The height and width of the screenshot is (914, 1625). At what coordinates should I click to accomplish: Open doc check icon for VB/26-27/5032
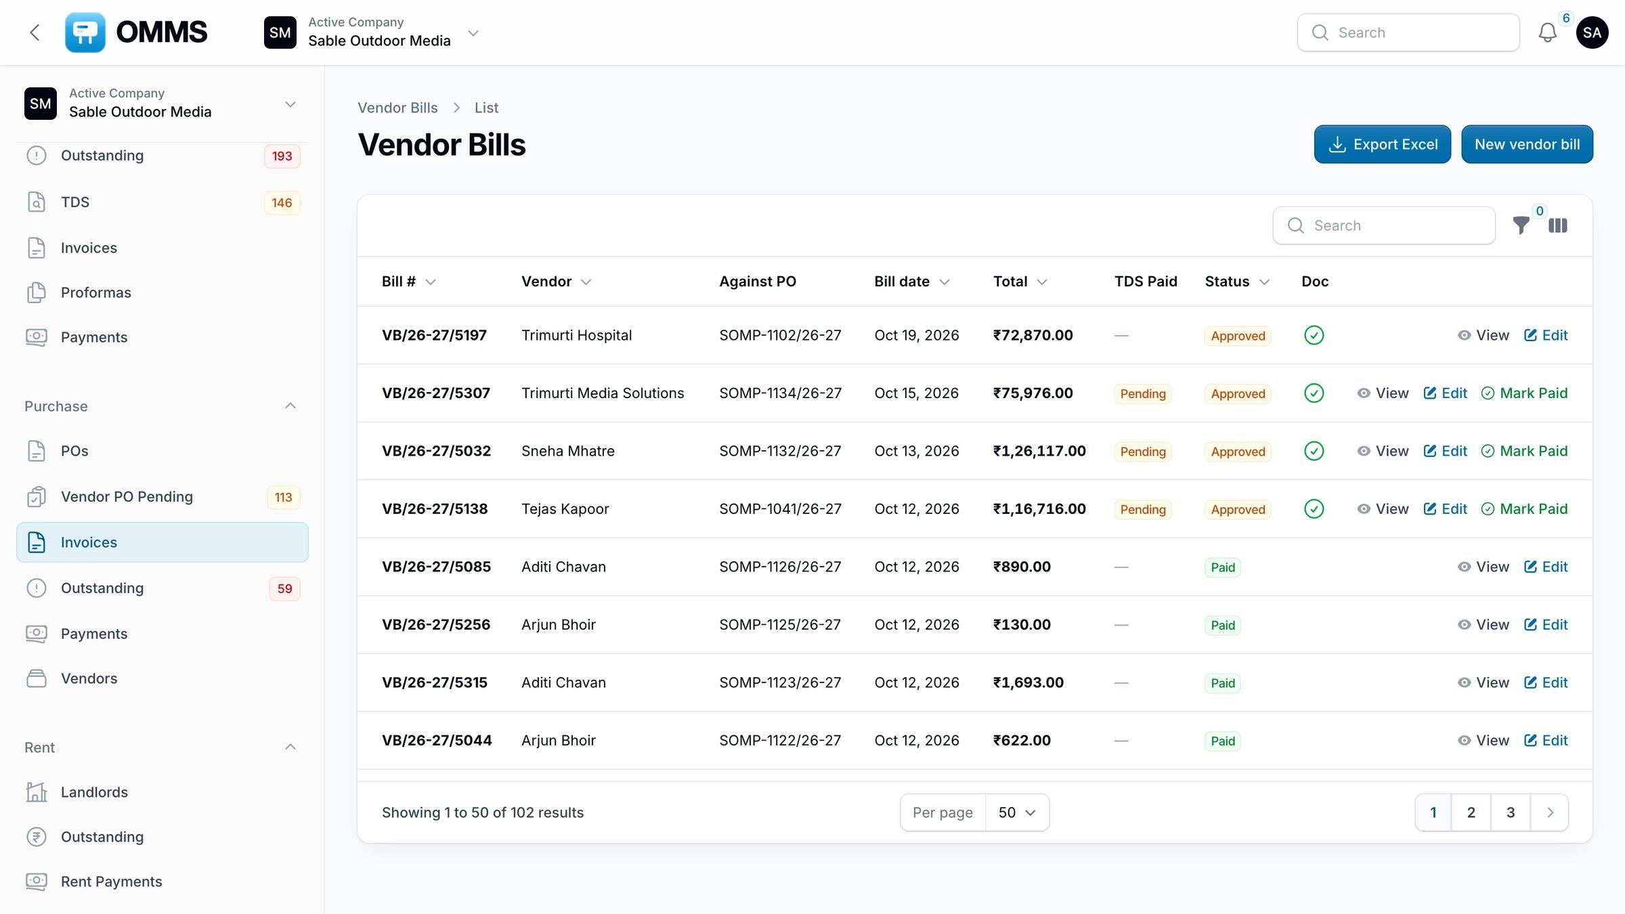[x=1314, y=451]
